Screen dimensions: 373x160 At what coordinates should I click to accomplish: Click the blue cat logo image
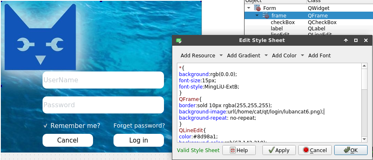pos(40,37)
